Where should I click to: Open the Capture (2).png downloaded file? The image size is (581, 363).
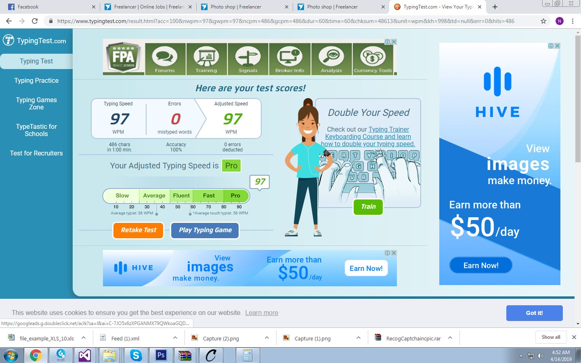(x=220, y=338)
